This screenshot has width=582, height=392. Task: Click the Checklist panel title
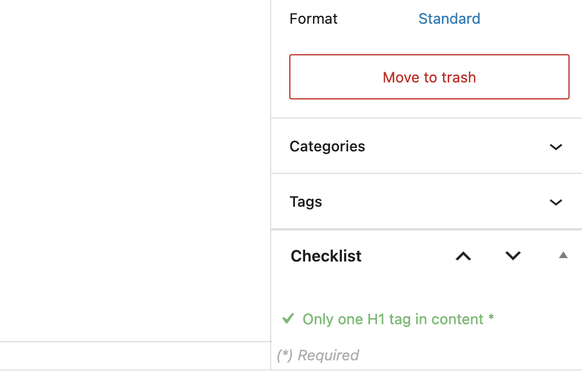tap(325, 256)
